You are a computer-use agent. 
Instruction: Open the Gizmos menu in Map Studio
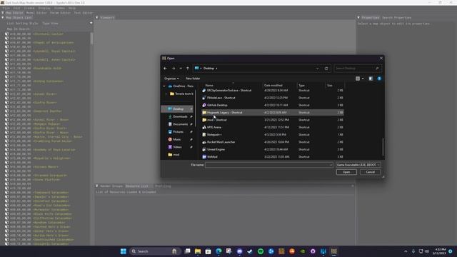(x=59, y=8)
